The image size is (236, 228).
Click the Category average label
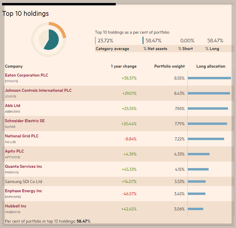(112, 49)
